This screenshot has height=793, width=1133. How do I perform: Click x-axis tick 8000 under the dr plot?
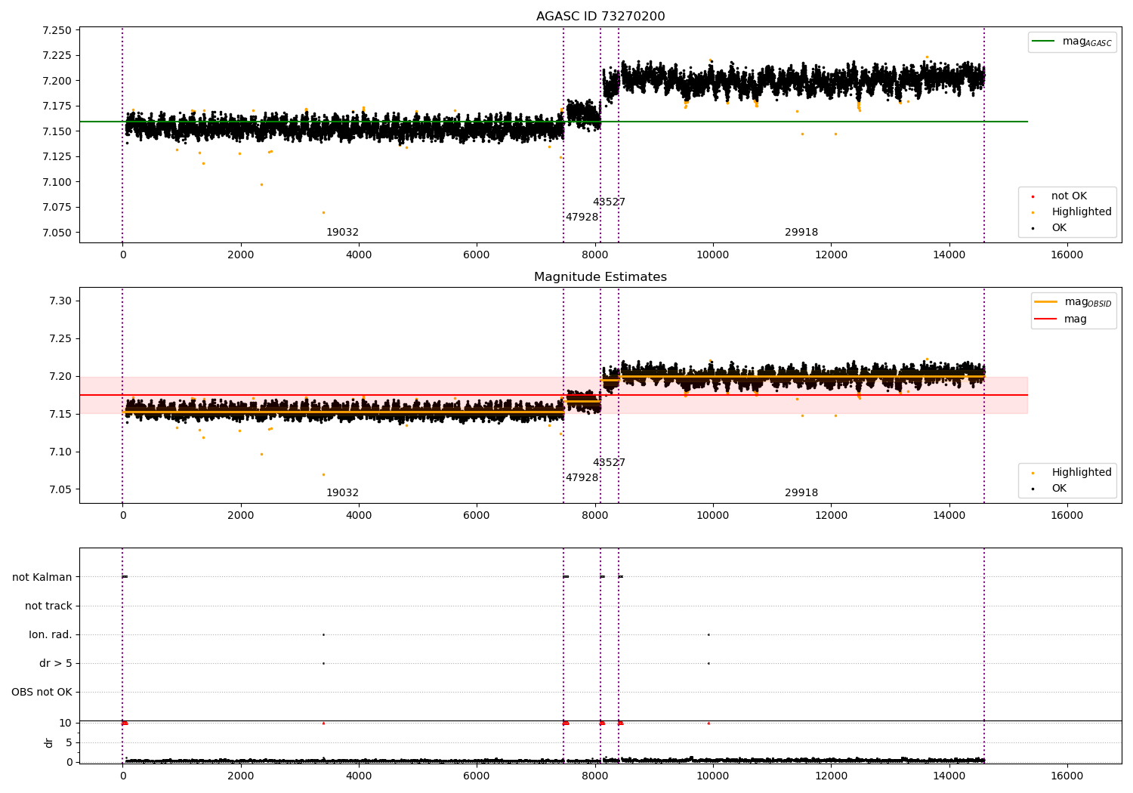595,776
